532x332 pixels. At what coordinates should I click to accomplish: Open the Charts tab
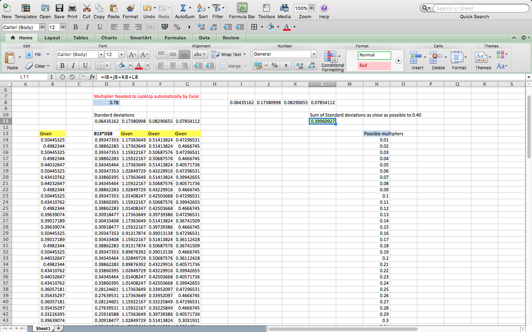pyautogui.click(x=109, y=37)
